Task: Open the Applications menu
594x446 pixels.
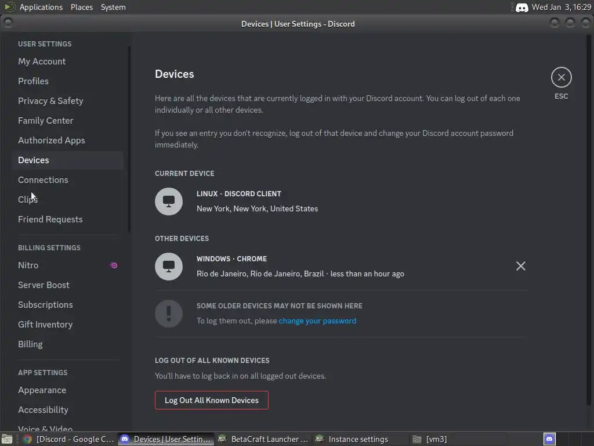Action: tap(41, 7)
